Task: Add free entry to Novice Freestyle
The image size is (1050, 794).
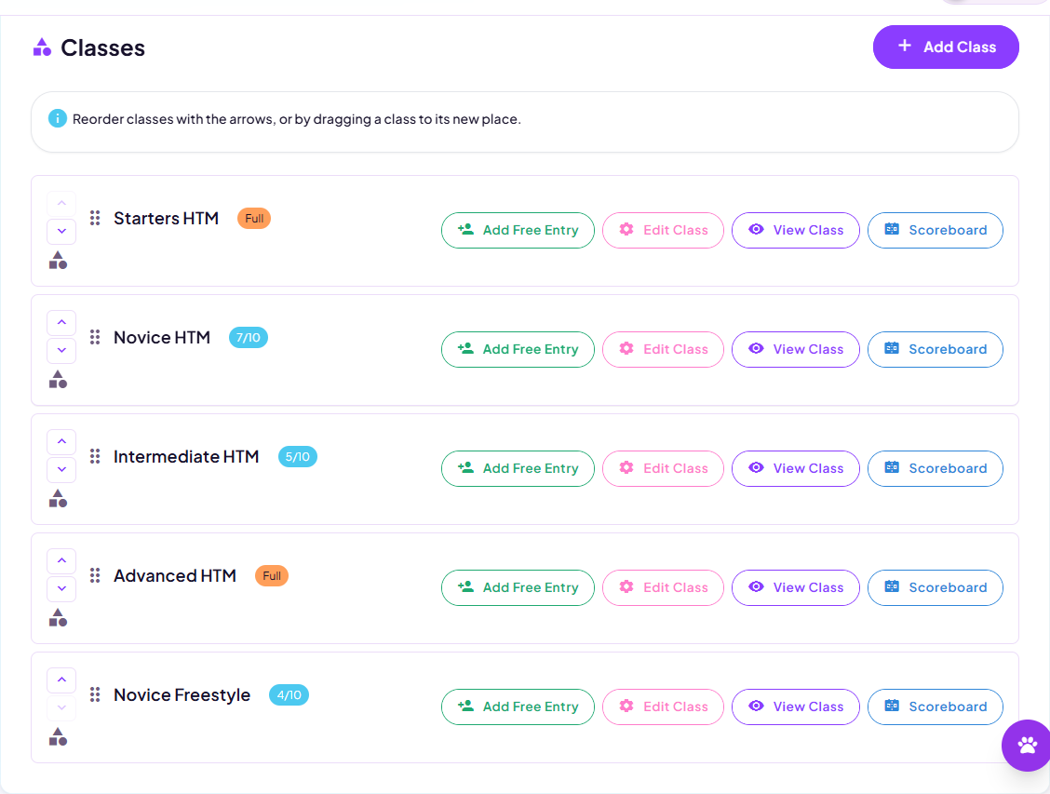Action: (518, 707)
